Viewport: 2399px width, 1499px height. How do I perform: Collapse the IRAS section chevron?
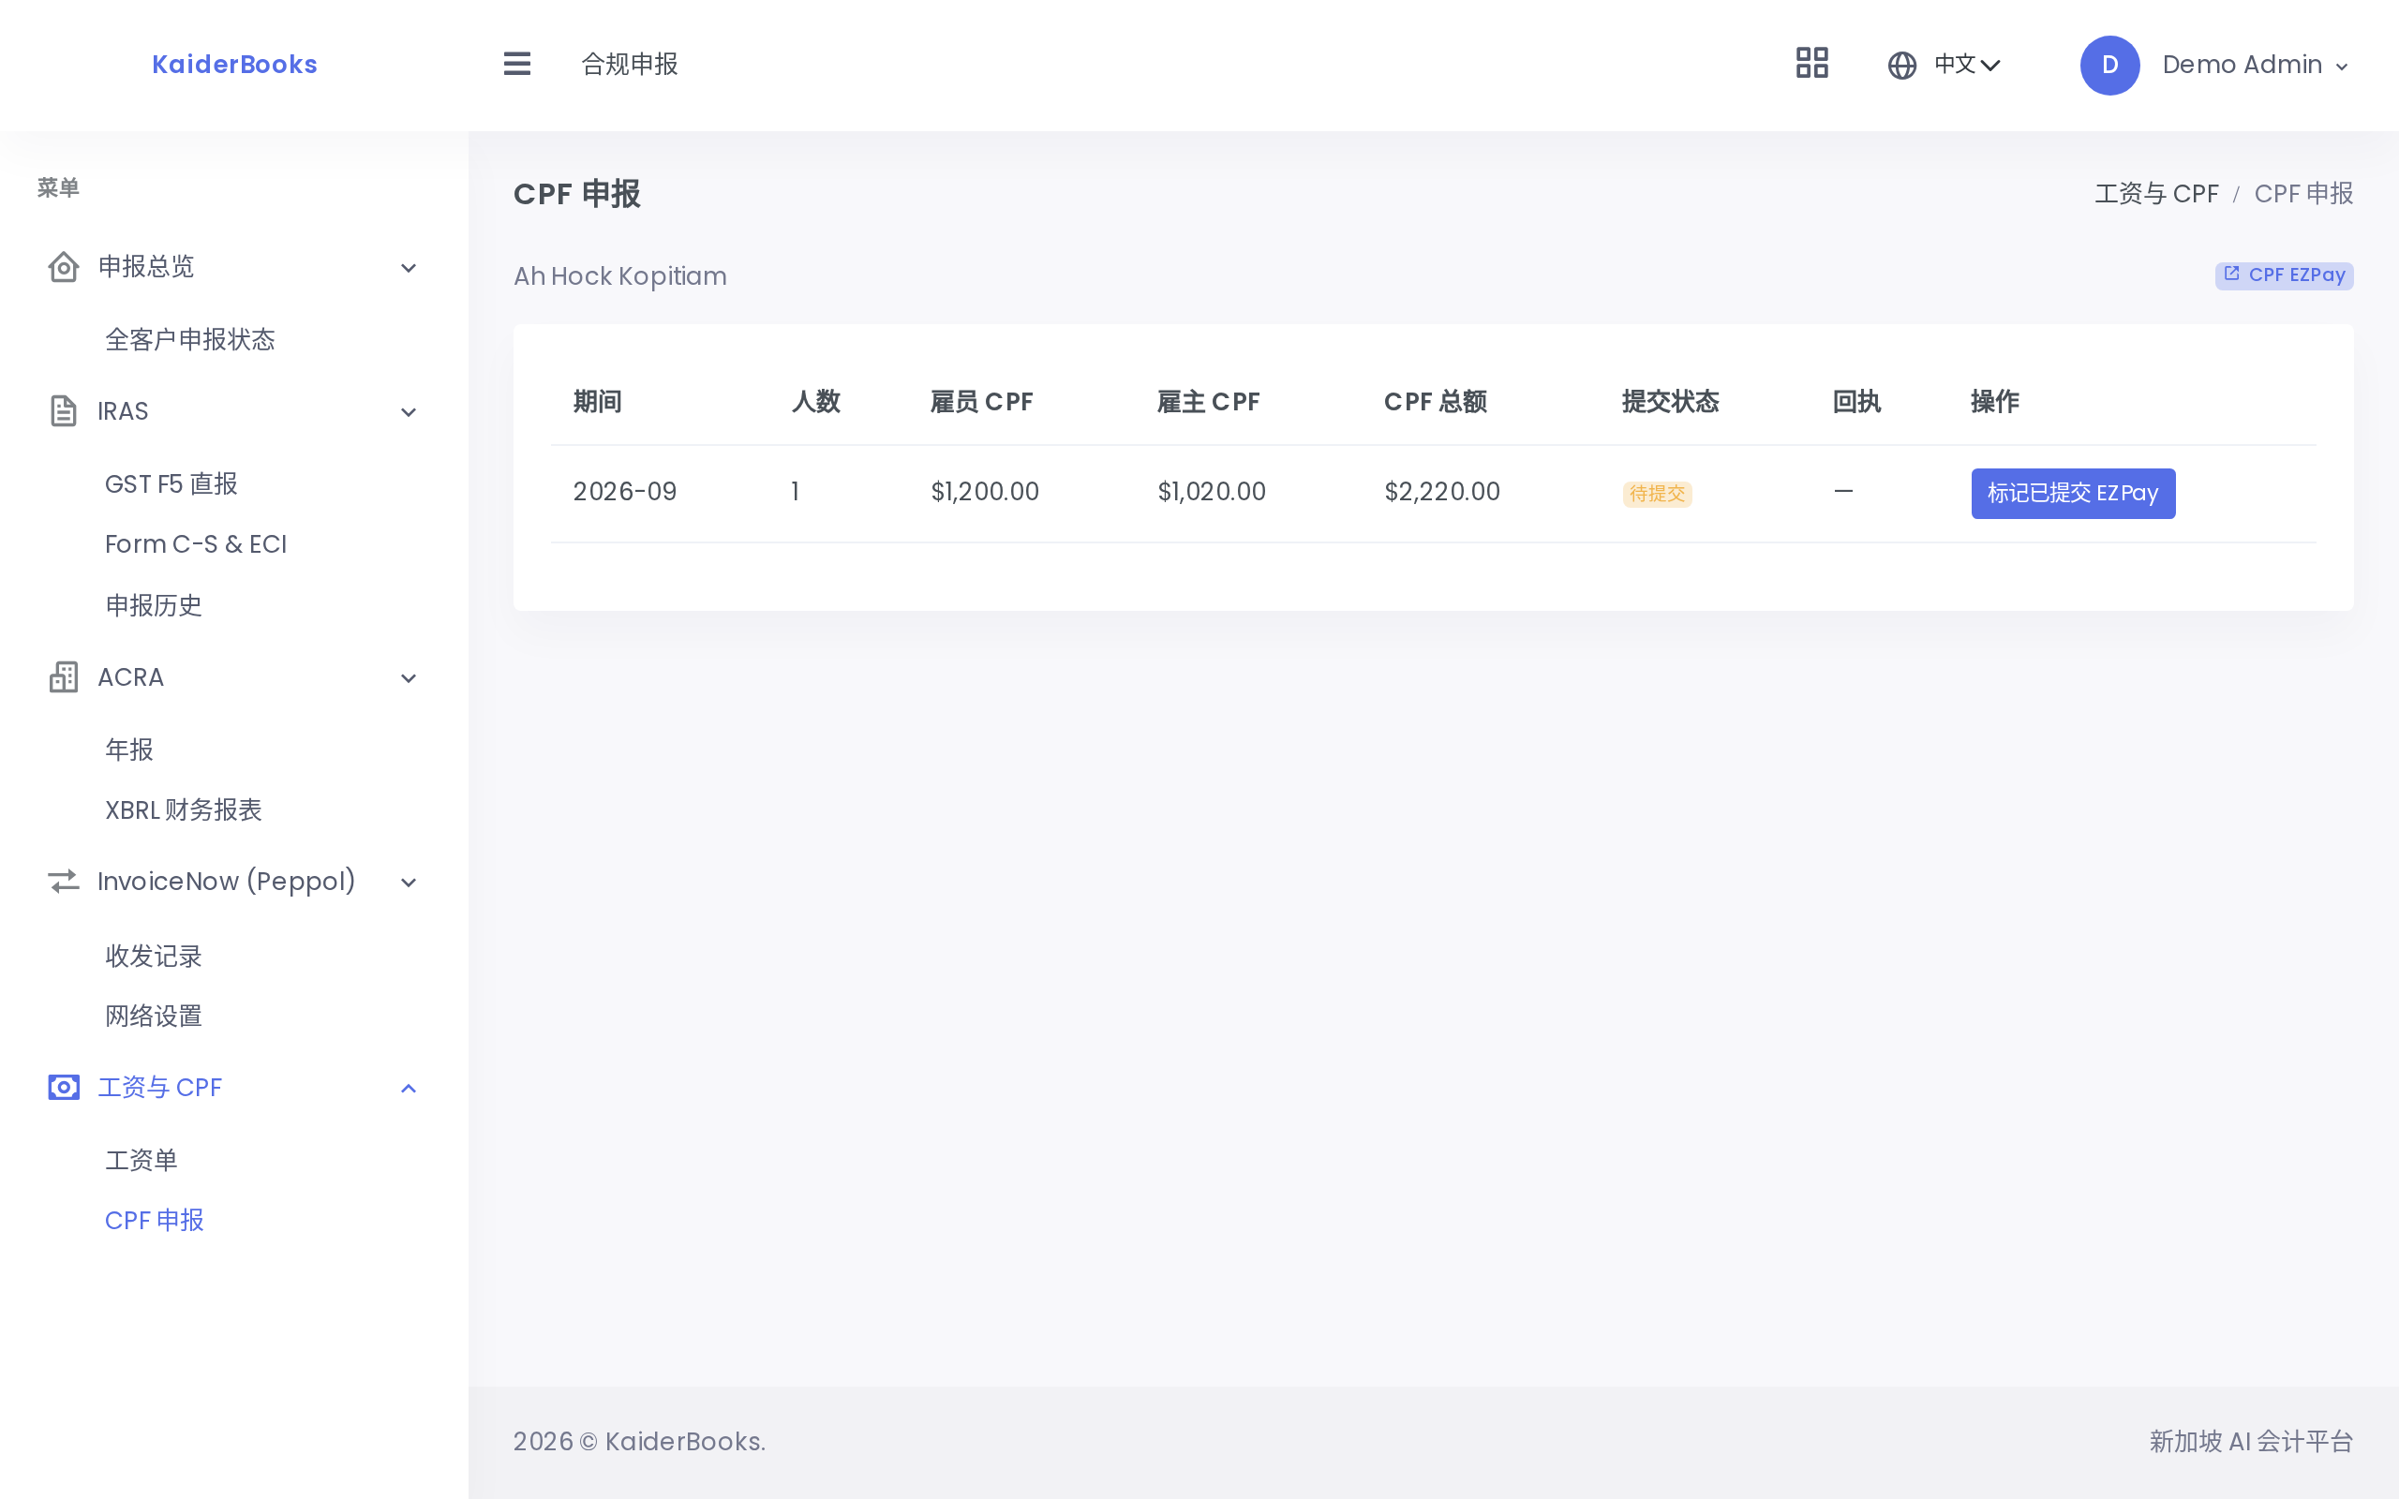click(x=409, y=412)
